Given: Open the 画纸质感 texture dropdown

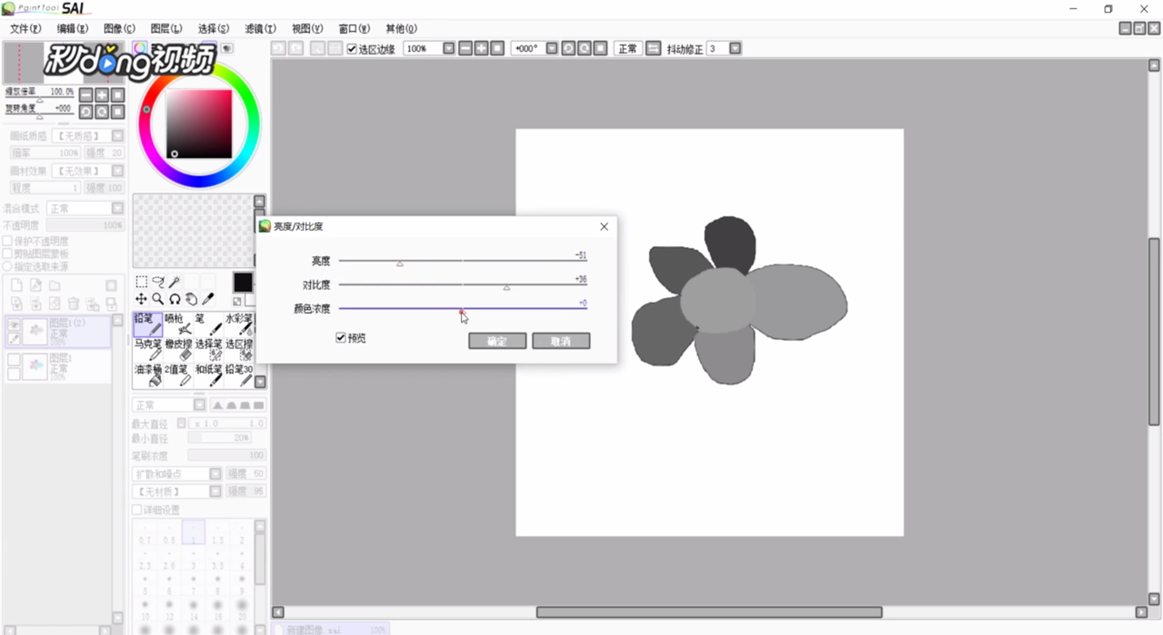Looking at the screenshot, I should (118, 136).
